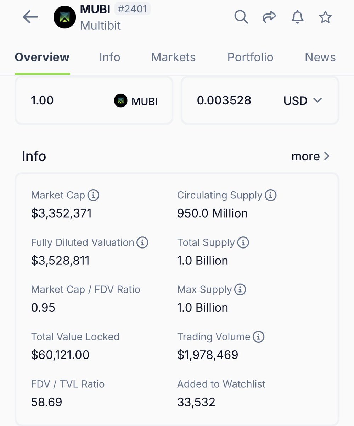
Task: Select the 950.0 Million circulating supply
Action: click(213, 213)
